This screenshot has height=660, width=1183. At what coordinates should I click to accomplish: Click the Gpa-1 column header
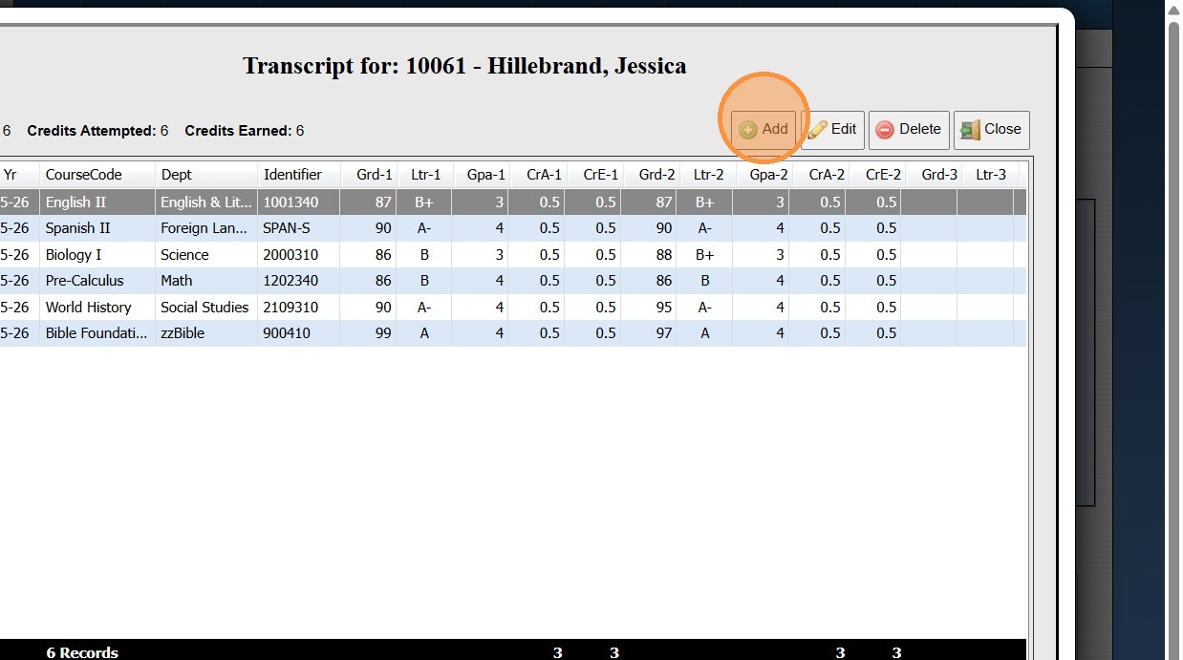pyautogui.click(x=482, y=175)
